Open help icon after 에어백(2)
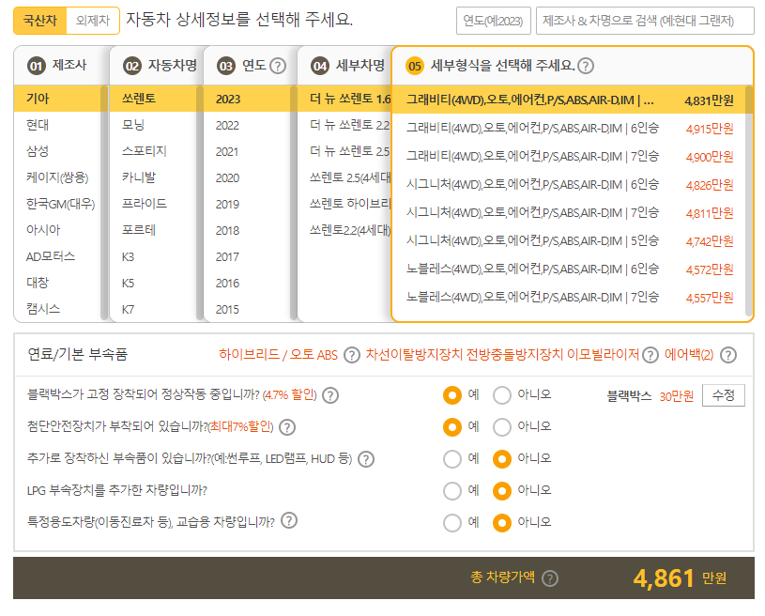The height and width of the screenshot is (616, 765). coord(728,355)
